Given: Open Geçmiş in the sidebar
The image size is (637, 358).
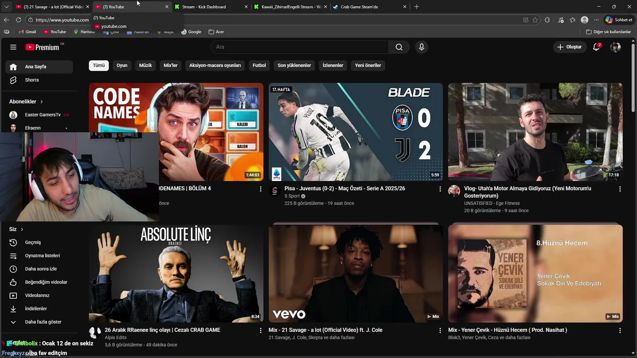Looking at the screenshot, I should point(39,243).
